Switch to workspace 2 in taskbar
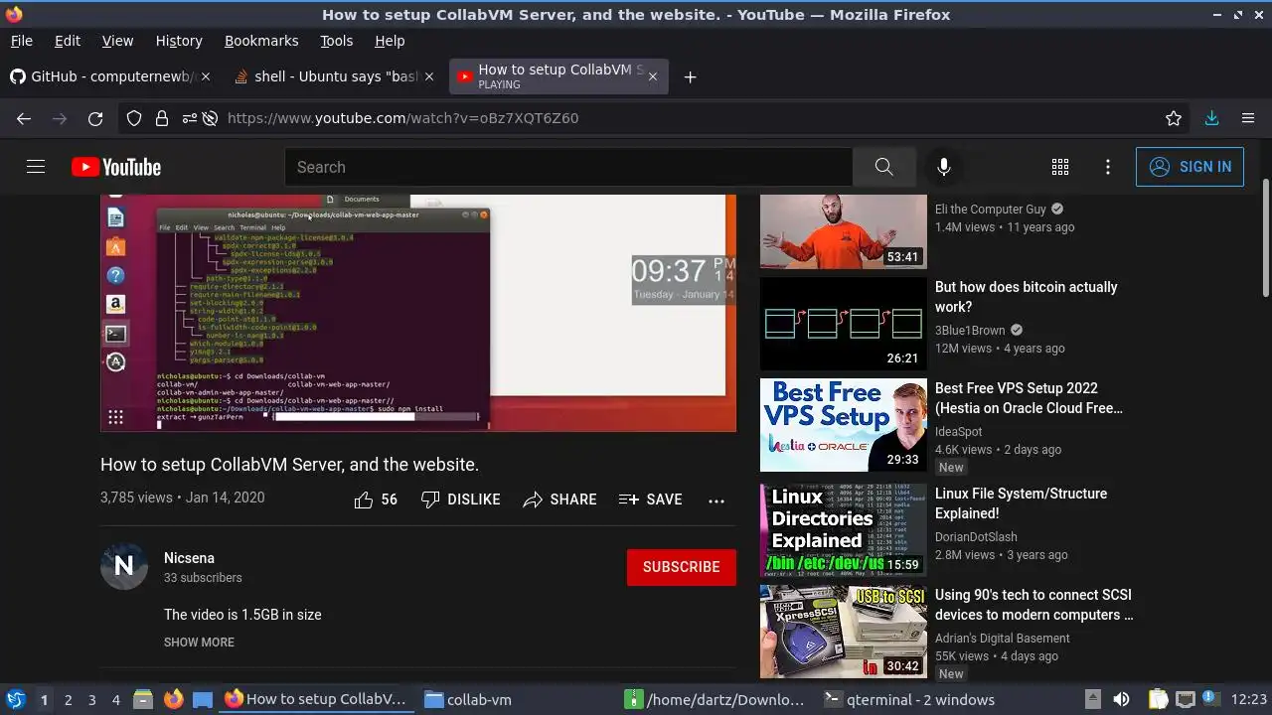 point(68,700)
